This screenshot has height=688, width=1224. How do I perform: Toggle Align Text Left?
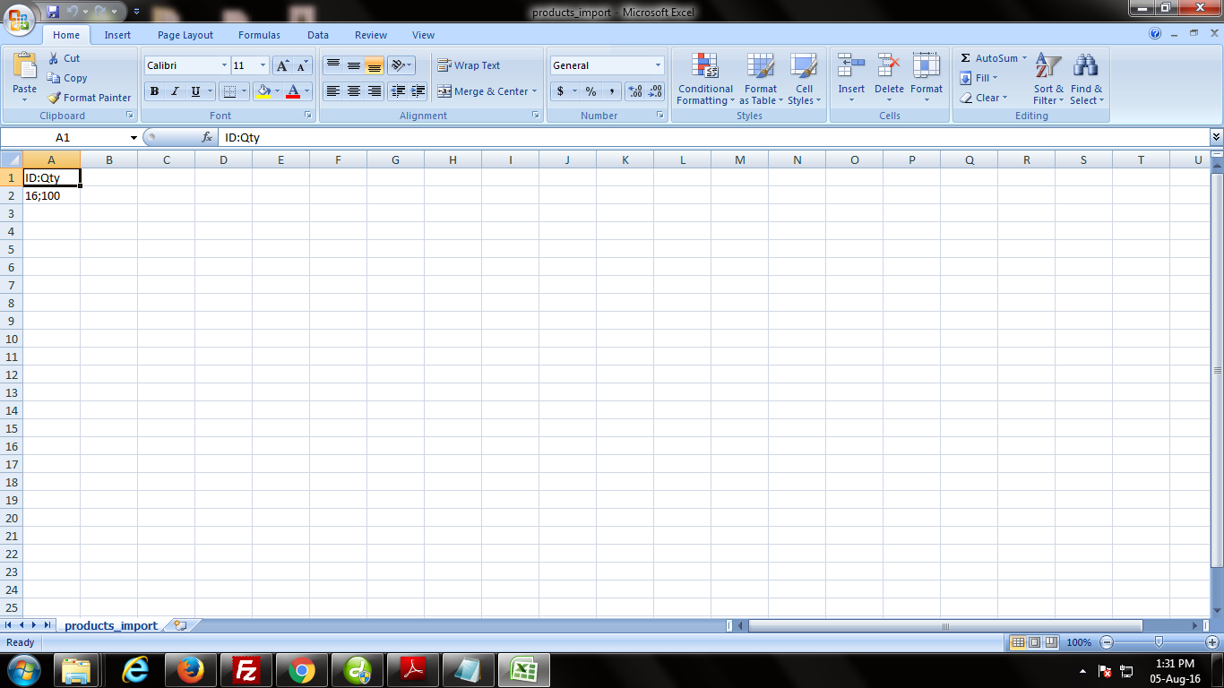[x=333, y=91]
